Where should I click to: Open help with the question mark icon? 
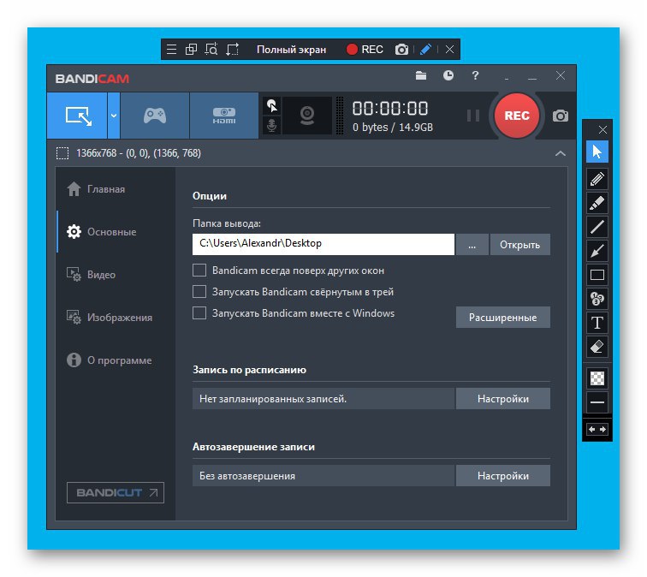(475, 75)
